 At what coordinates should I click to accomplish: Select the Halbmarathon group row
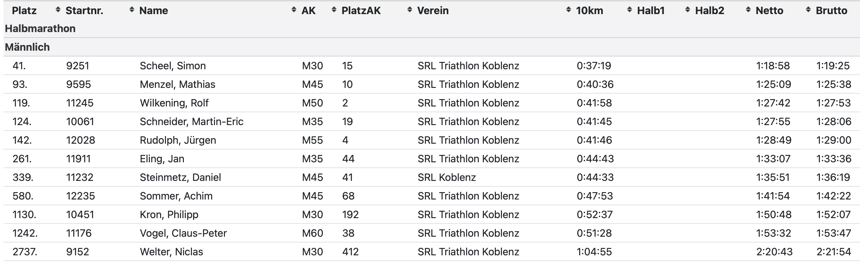click(x=432, y=29)
